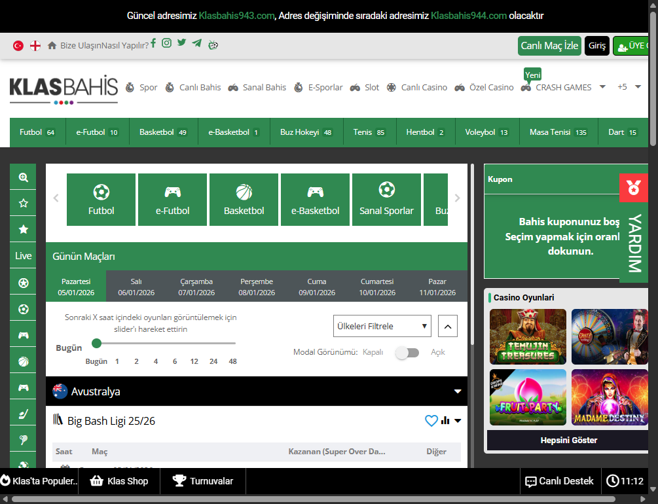Open Canlı Bahis menu item
This screenshot has height=504, width=658.
pyautogui.click(x=192, y=87)
